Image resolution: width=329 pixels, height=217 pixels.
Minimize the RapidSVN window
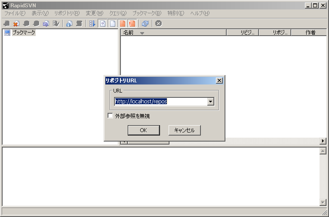coord(308,6)
